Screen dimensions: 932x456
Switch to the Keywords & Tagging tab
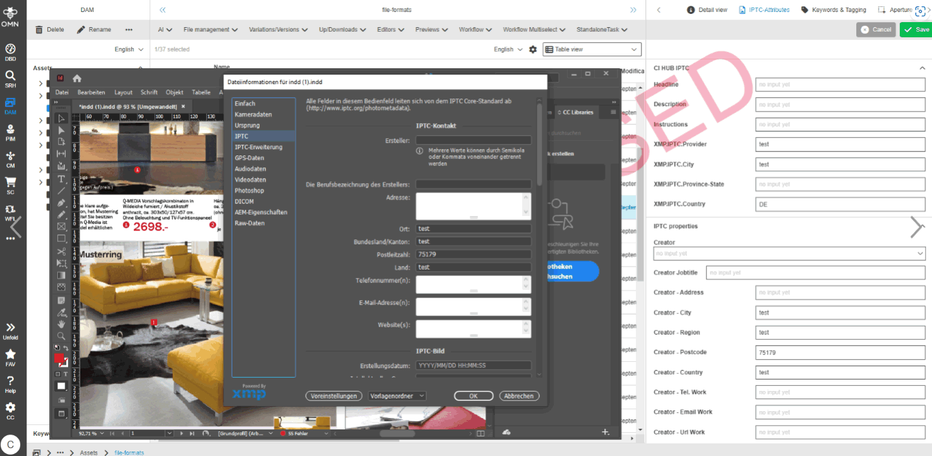[833, 10]
